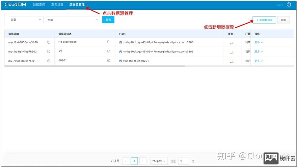Click data source ID my-7908i283x175l61
This screenshot has width=298, height=168.
click(22, 61)
